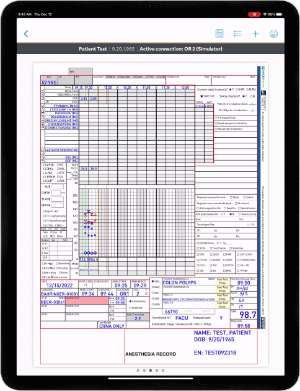
Task: Check the Stockings box
Action: click(231, 248)
